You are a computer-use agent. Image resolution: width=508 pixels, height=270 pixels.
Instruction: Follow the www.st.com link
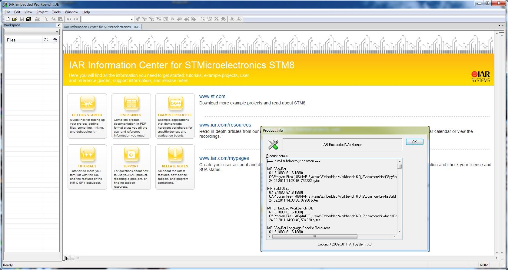(x=212, y=96)
